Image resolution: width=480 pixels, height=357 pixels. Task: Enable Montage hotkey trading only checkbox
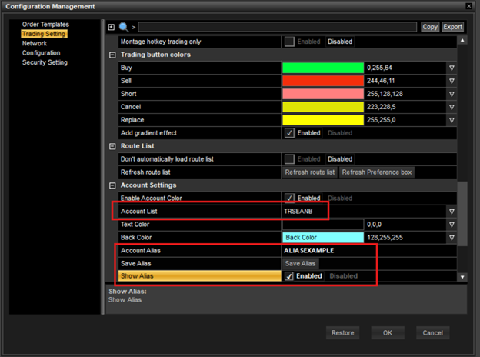click(289, 42)
